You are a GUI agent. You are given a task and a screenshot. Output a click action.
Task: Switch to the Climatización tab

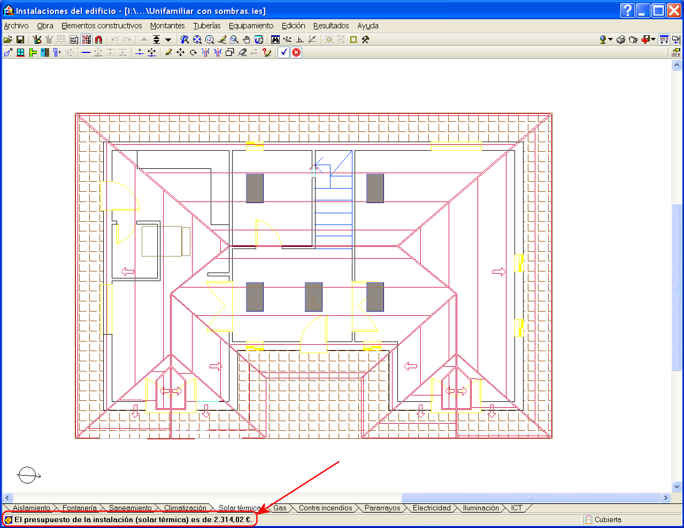click(x=185, y=508)
